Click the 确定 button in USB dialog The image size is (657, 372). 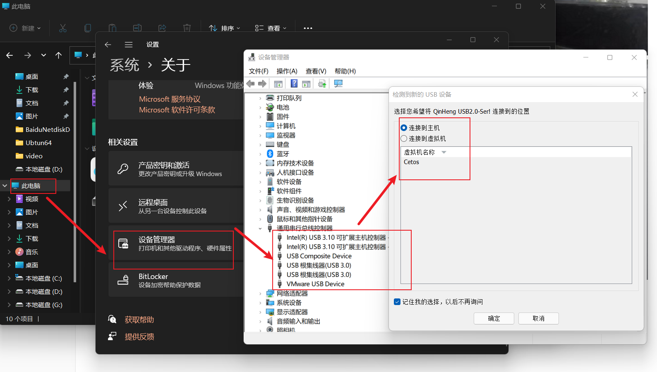(x=494, y=318)
